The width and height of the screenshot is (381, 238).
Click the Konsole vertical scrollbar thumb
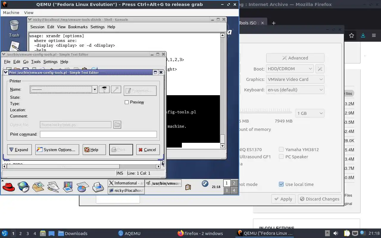pyautogui.click(x=222, y=139)
